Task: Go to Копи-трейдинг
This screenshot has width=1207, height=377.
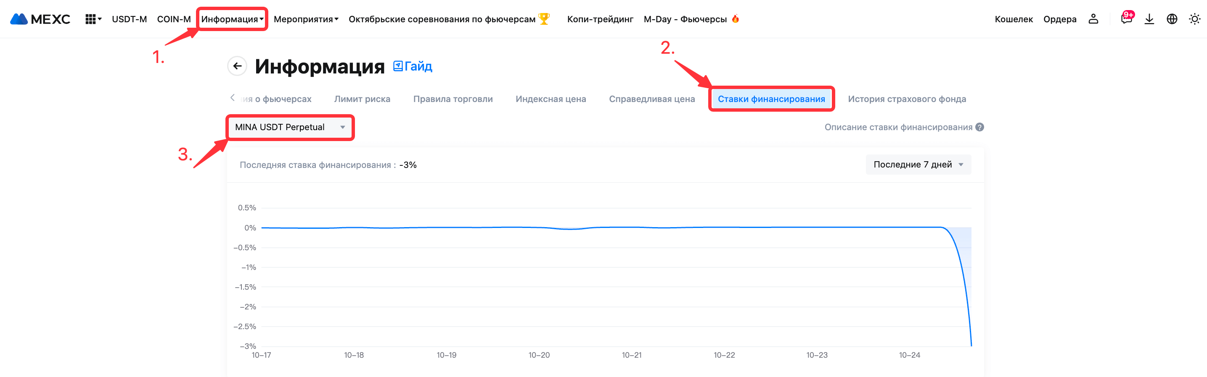Action: (600, 19)
